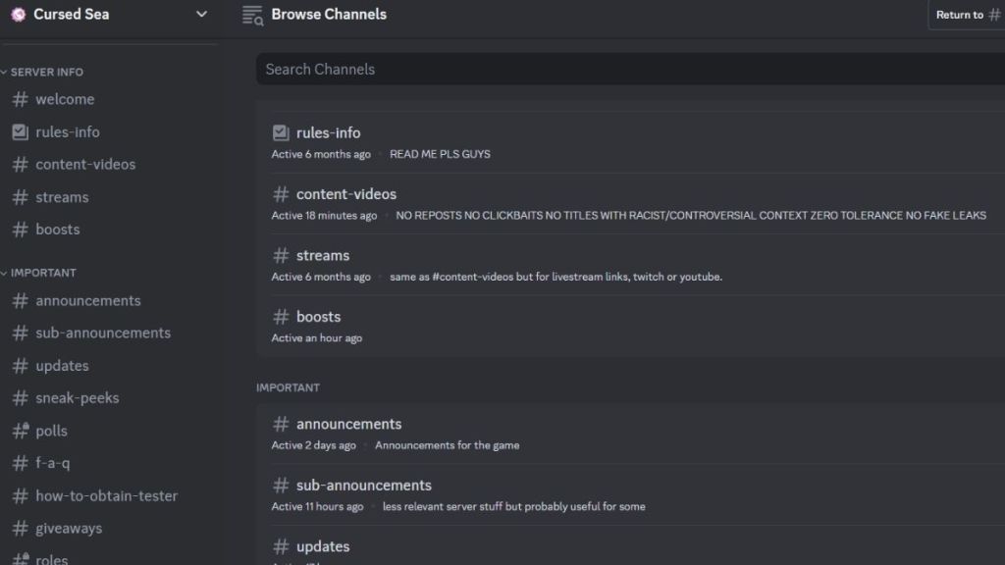Image resolution: width=1005 pixels, height=565 pixels.
Task: Click the Browse Channels search-list icon
Action: coord(252,15)
